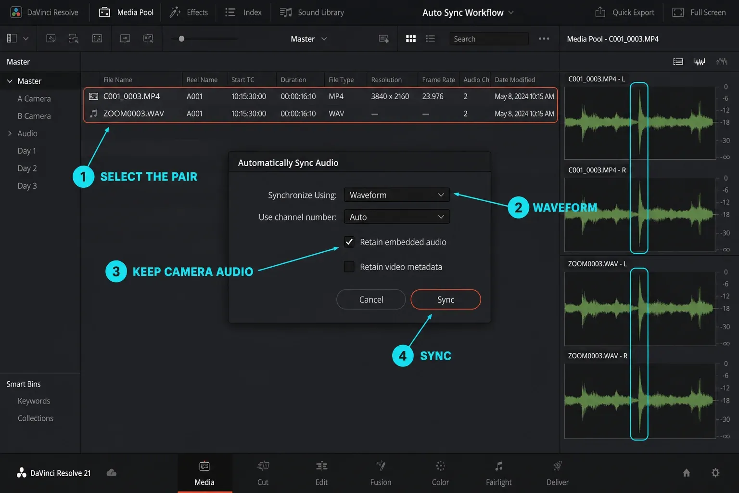Click the Quick Export button
The image size is (739, 493).
coord(624,13)
